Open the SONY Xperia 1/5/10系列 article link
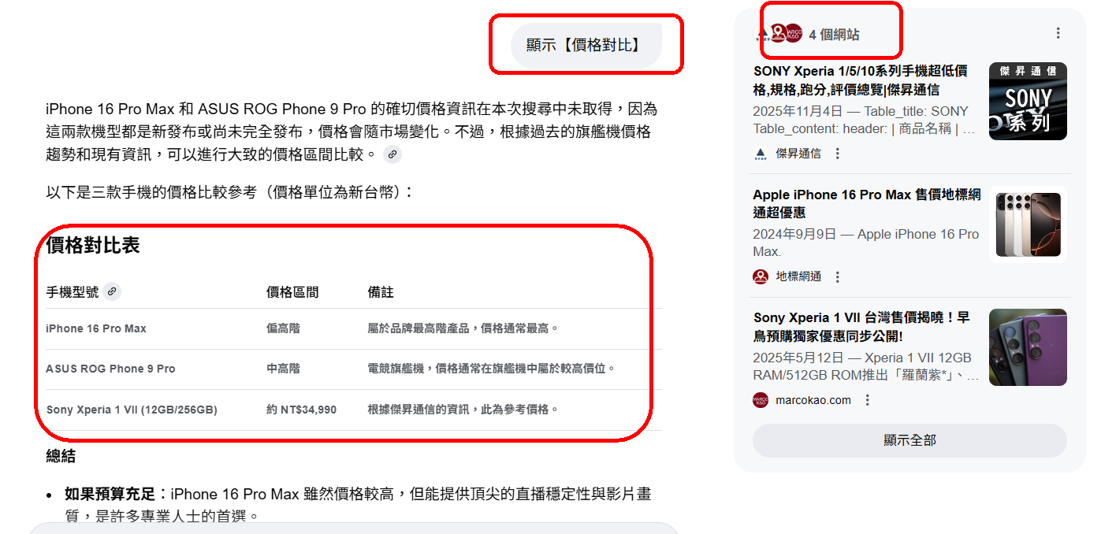 pos(861,80)
